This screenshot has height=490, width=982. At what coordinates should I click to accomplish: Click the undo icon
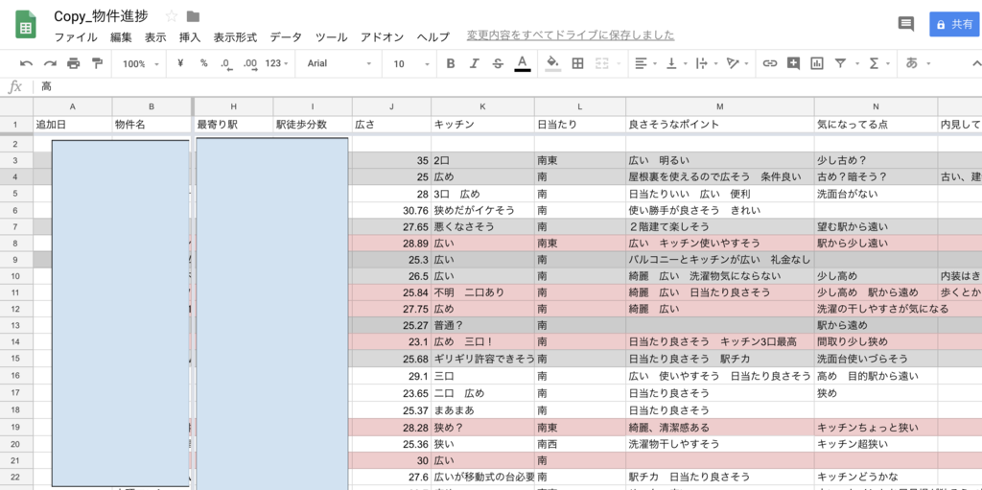26,63
